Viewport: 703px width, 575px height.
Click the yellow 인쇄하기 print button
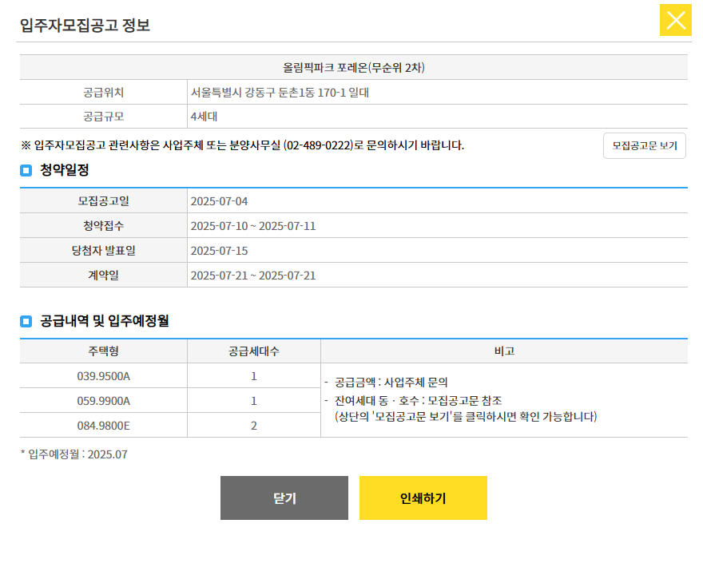423,498
